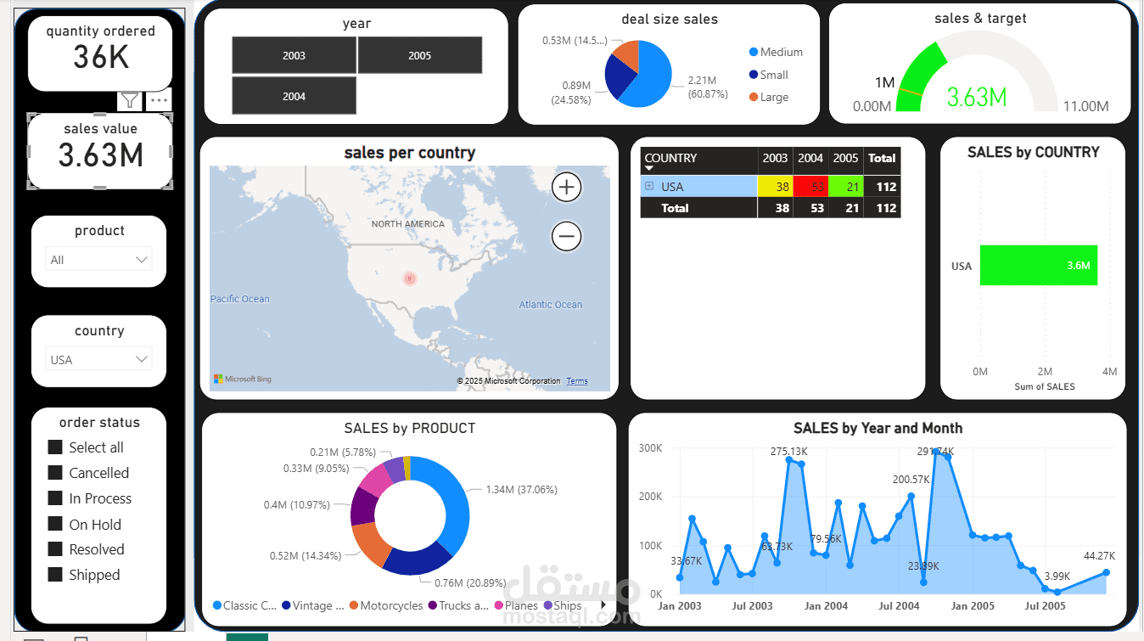This screenshot has width=1144, height=641.
Task: Open the product dropdown showing All
Action: (99, 260)
